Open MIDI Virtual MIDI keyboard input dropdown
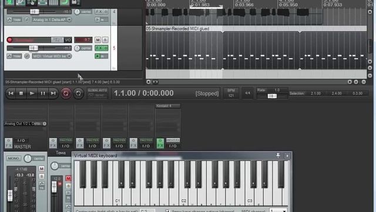Image resolution: width=376 pixels, height=212 pixels. [52, 57]
